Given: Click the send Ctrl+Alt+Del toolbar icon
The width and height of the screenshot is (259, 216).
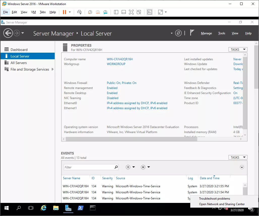Looking at the screenshot, I should (x=79, y=12).
